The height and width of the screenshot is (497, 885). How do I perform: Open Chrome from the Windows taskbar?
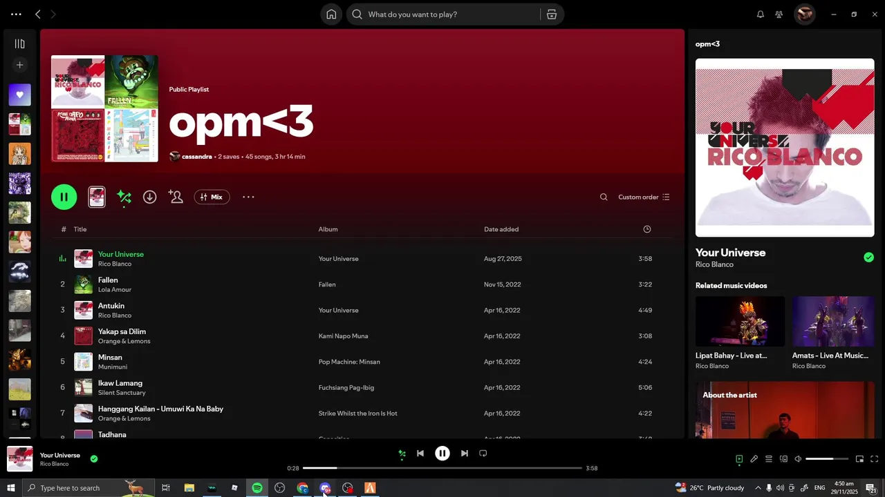302,488
